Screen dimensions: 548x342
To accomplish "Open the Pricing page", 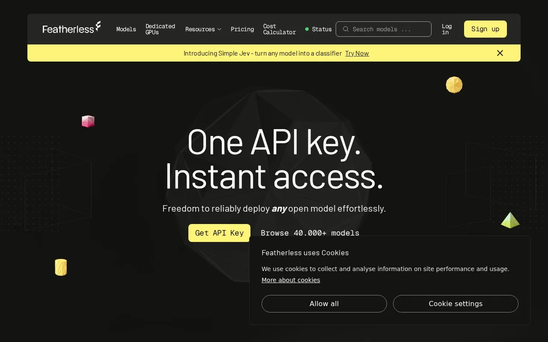I will point(242,29).
